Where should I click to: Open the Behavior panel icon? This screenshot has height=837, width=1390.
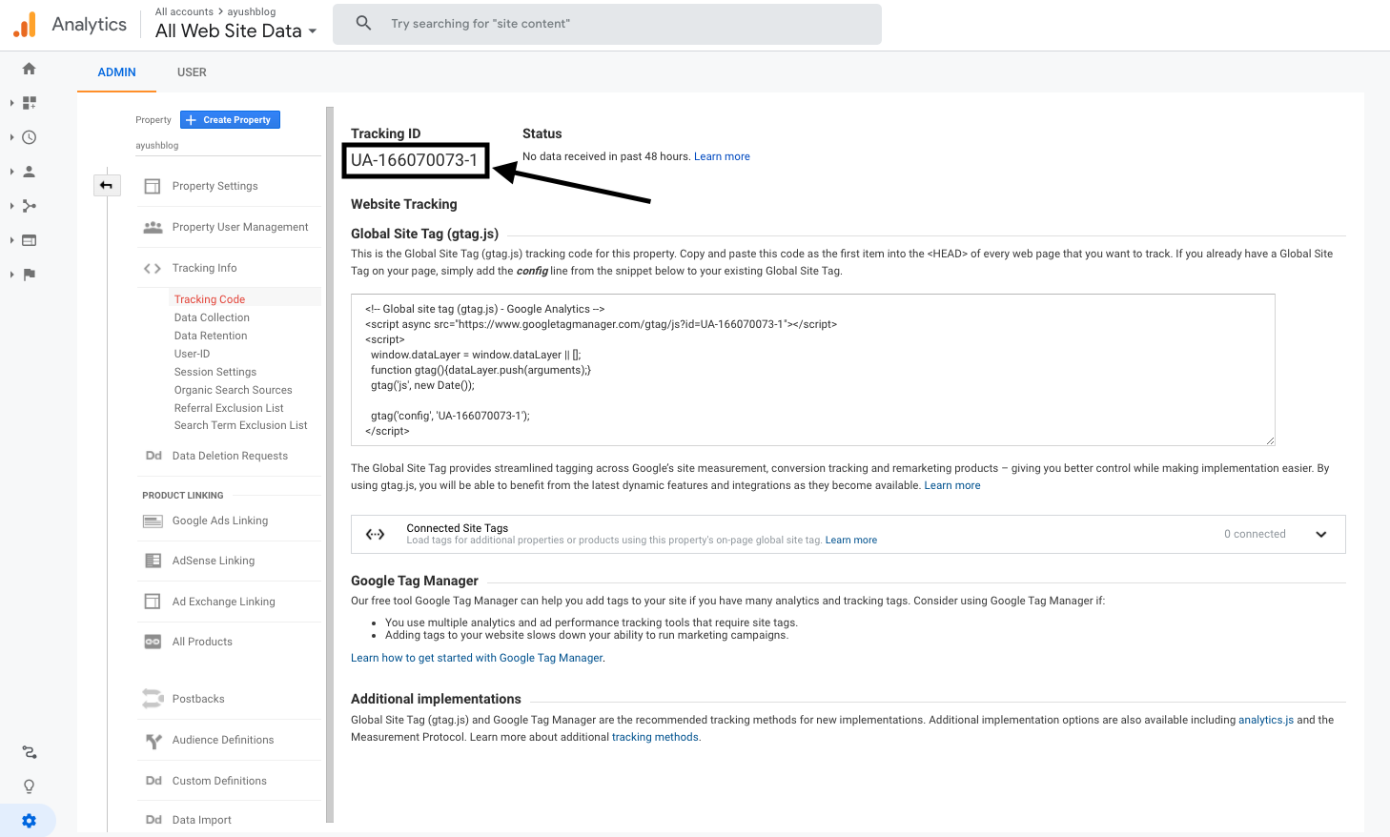(30, 240)
